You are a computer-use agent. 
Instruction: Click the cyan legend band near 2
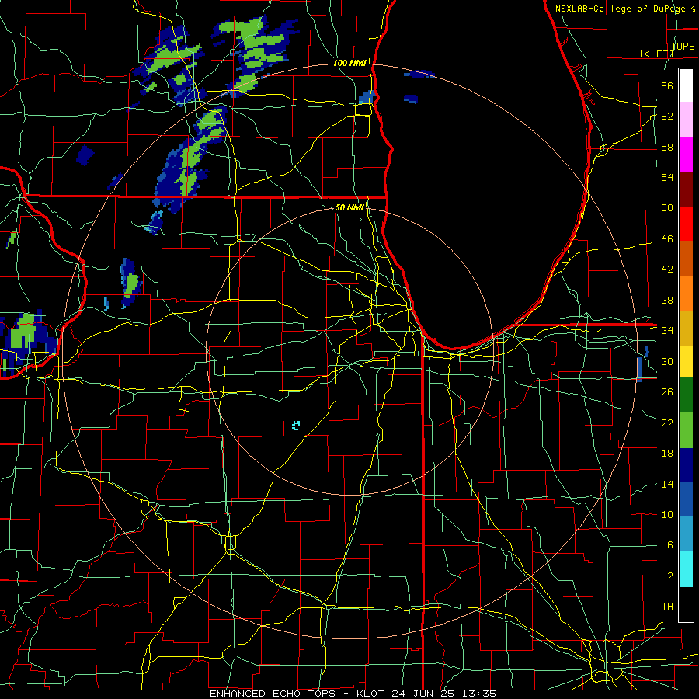pos(686,569)
